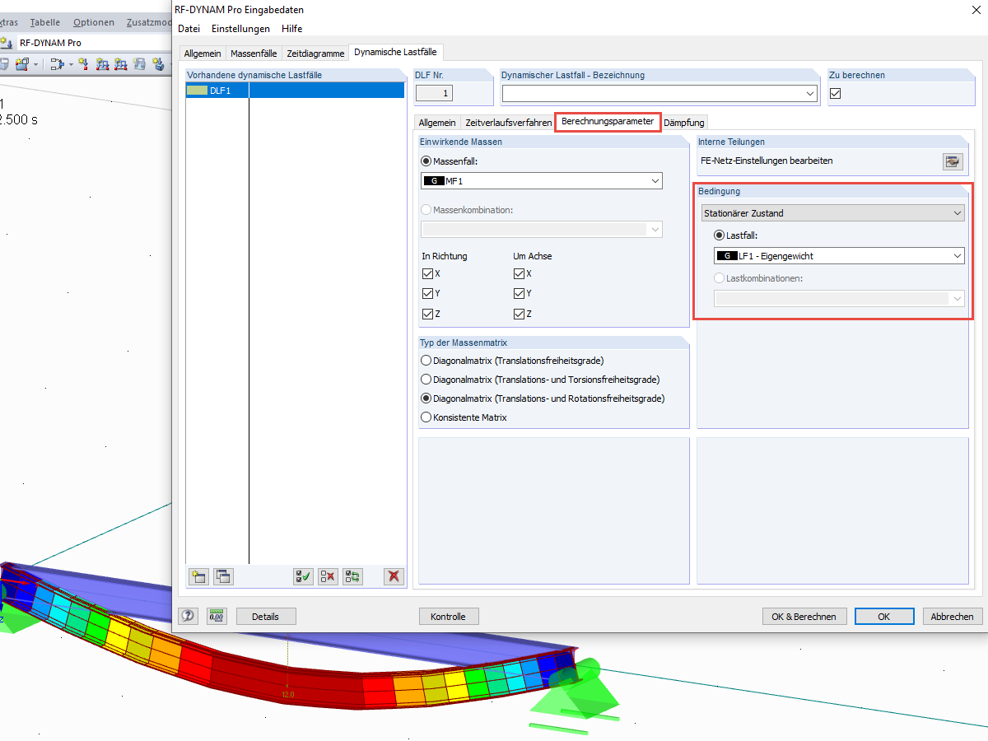The width and height of the screenshot is (988, 741).
Task: Click OK & Berechnen button
Action: (804, 617)
